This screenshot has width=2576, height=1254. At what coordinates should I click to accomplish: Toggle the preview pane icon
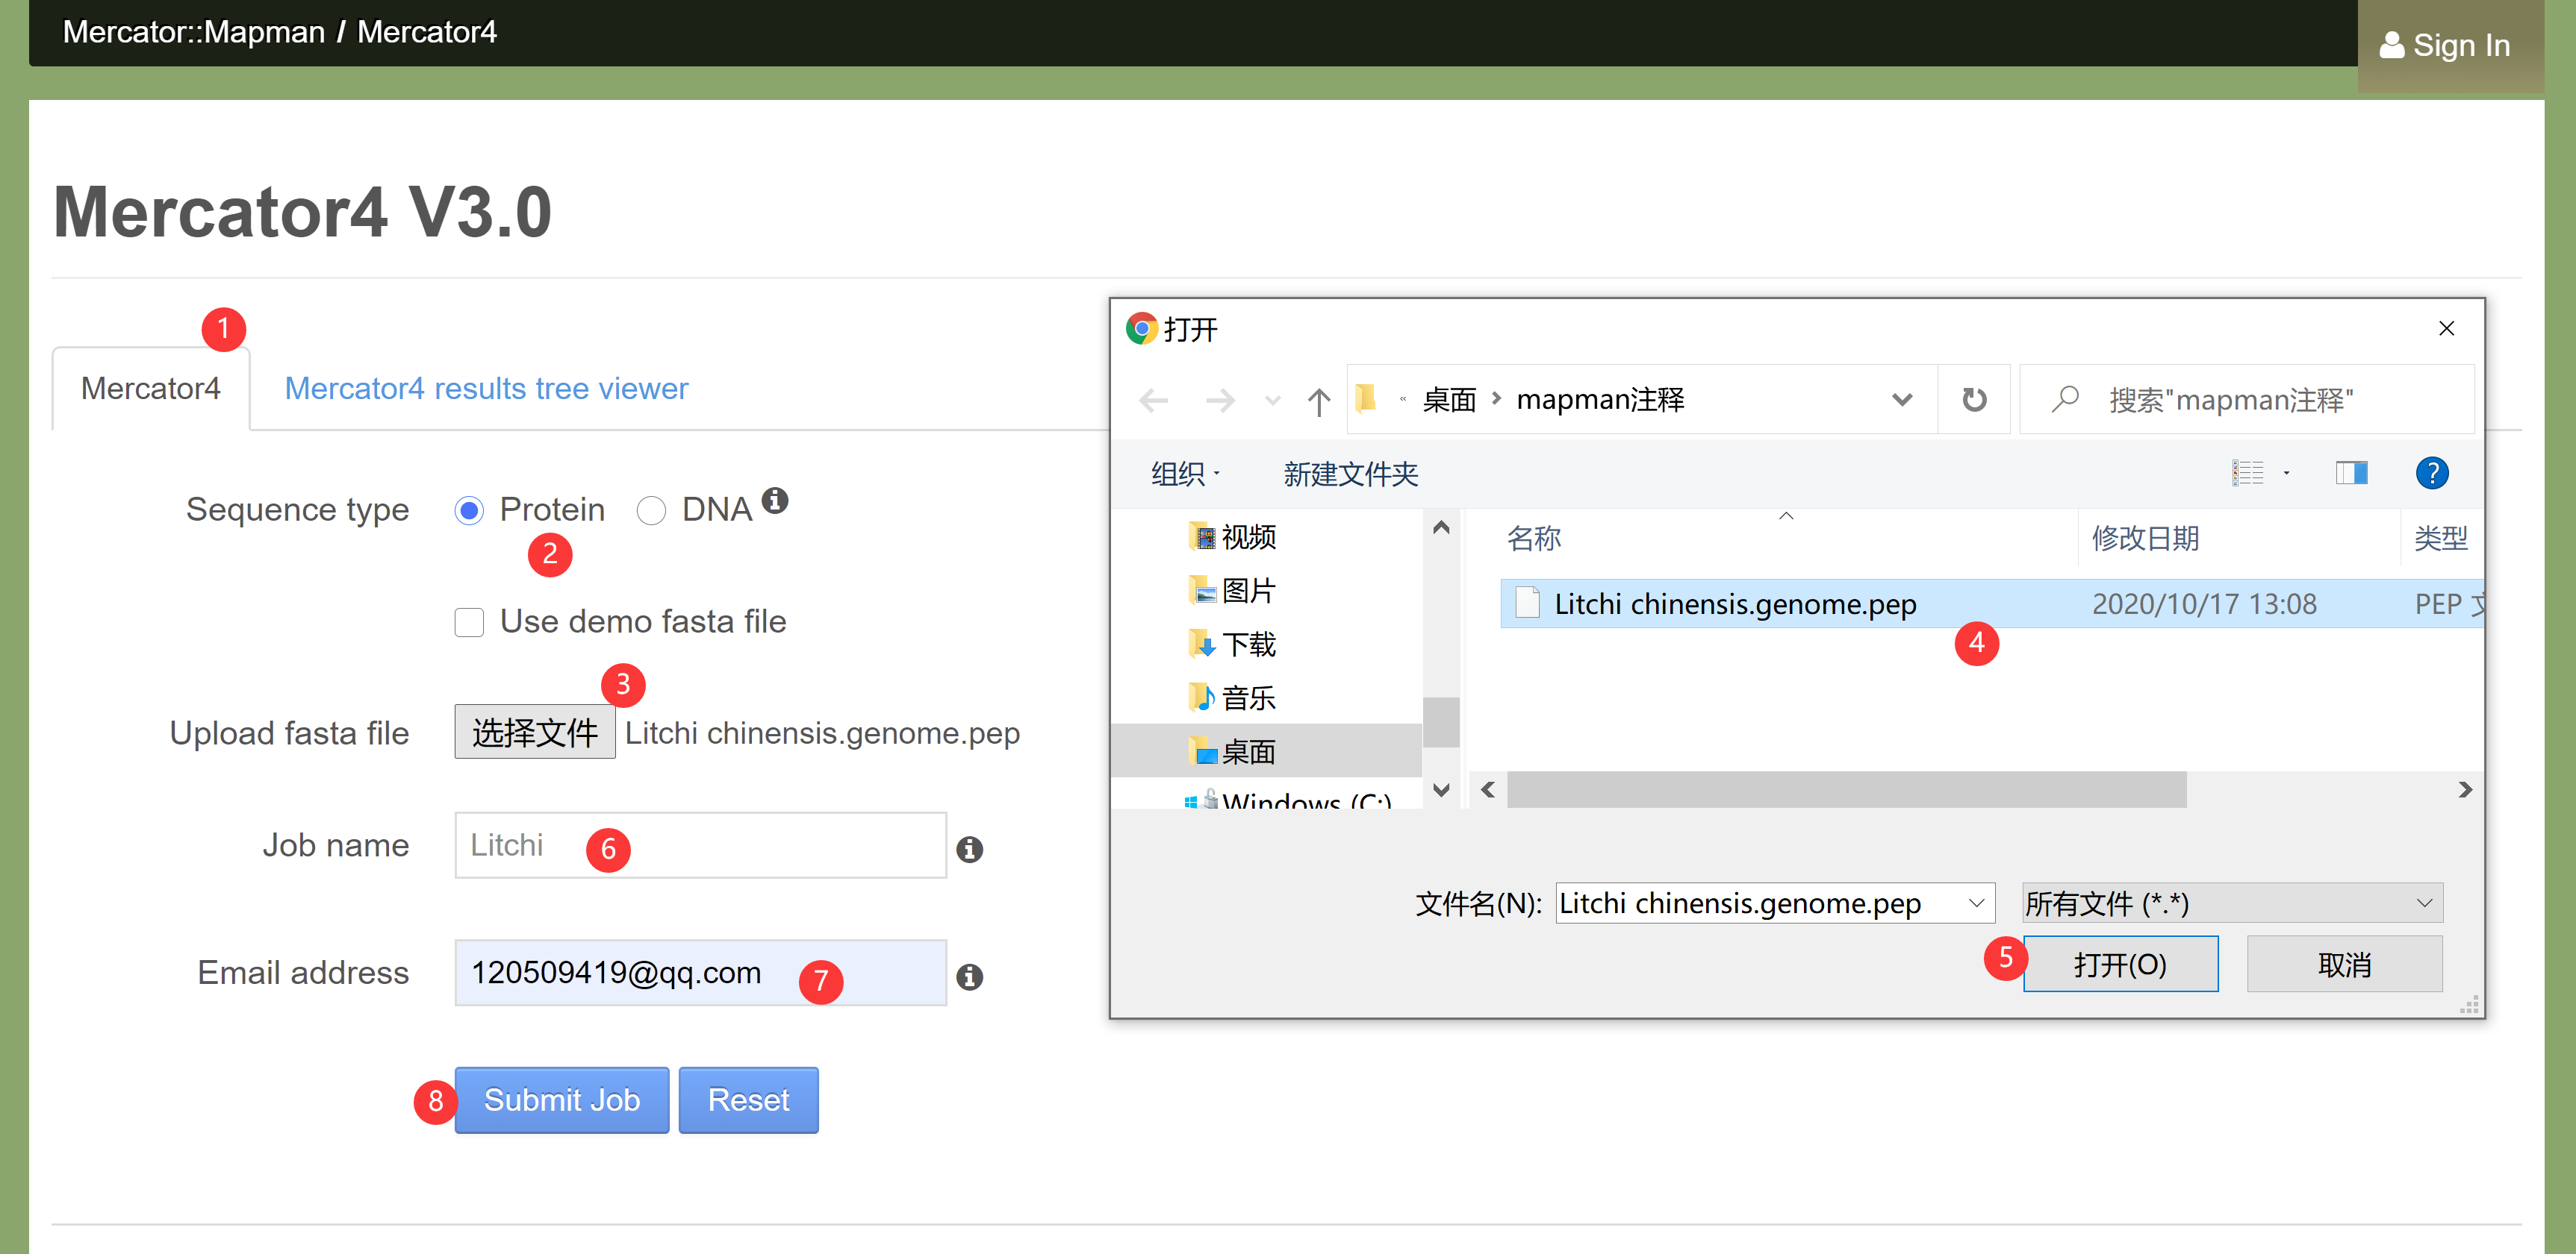(x=2352, y=473)
